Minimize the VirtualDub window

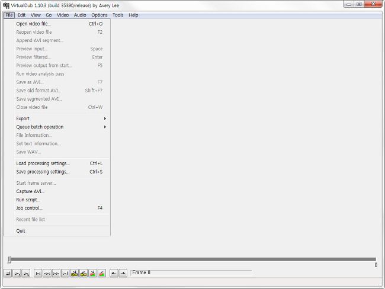(349, 4)
